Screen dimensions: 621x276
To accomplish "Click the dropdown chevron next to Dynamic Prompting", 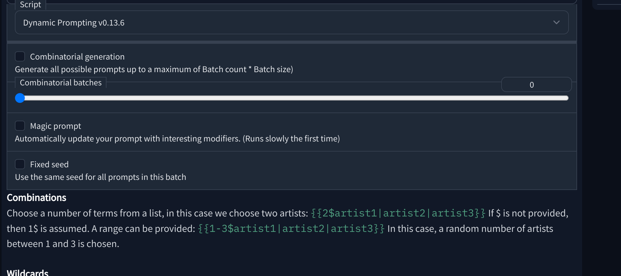I will tap(557, 22).
